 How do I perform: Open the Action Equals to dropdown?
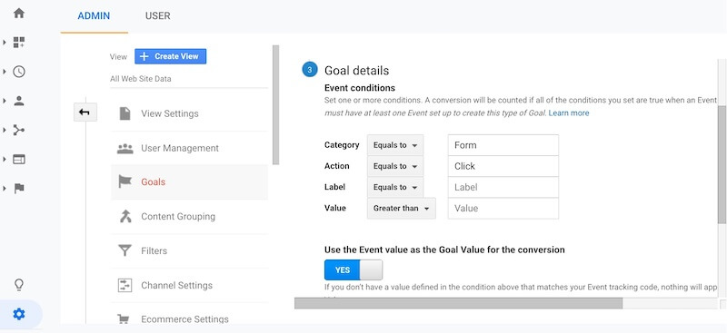[x=395, y=166]
